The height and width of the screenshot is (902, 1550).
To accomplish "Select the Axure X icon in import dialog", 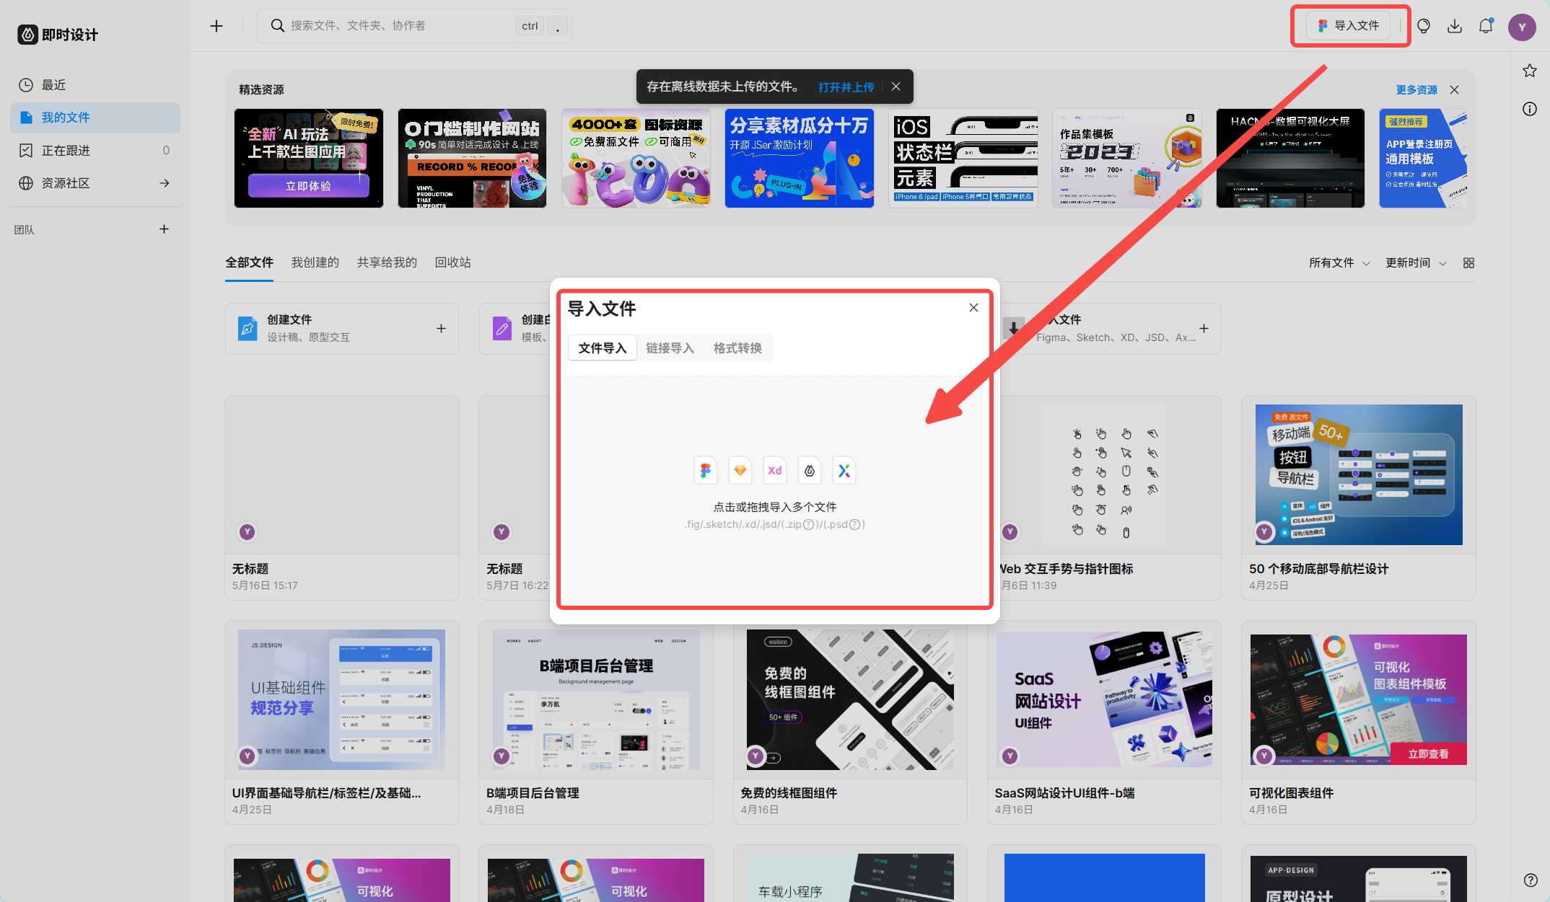I will tap(844, 471).
